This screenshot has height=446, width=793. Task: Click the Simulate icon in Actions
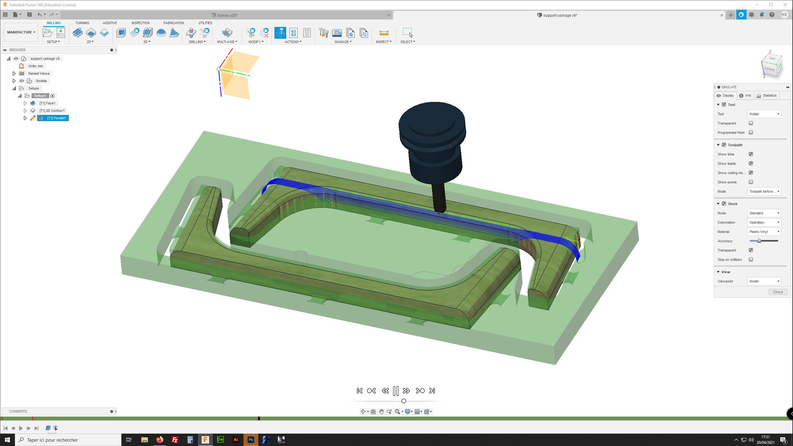(280, 33)
